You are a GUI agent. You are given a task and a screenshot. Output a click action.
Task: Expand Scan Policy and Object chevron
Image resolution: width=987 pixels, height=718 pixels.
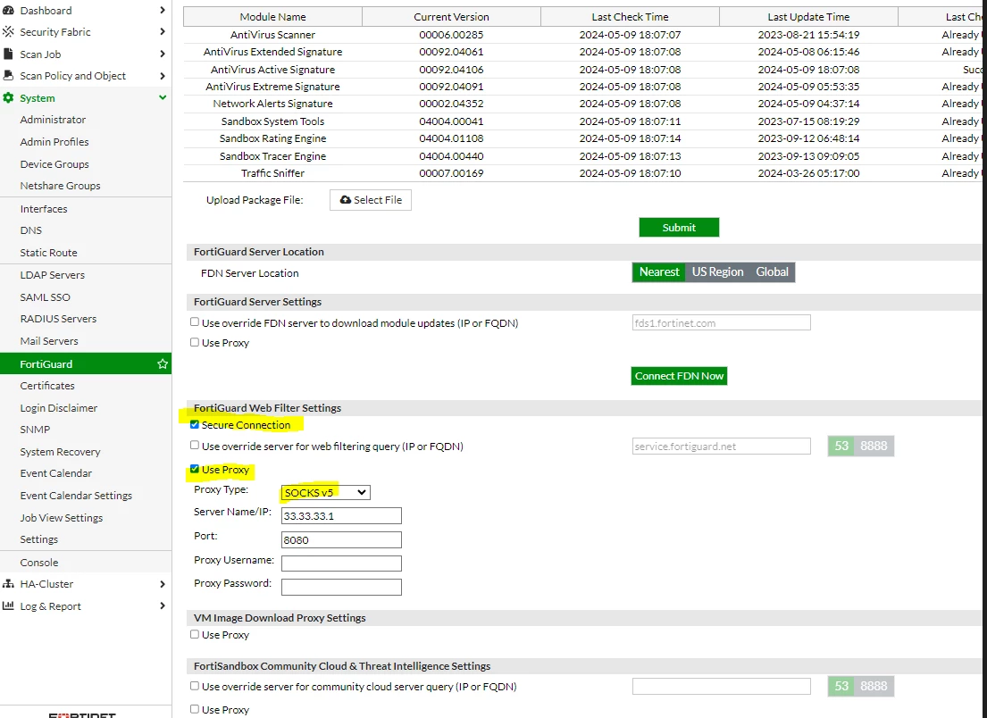pyautogui.click(x=163, y=76)
